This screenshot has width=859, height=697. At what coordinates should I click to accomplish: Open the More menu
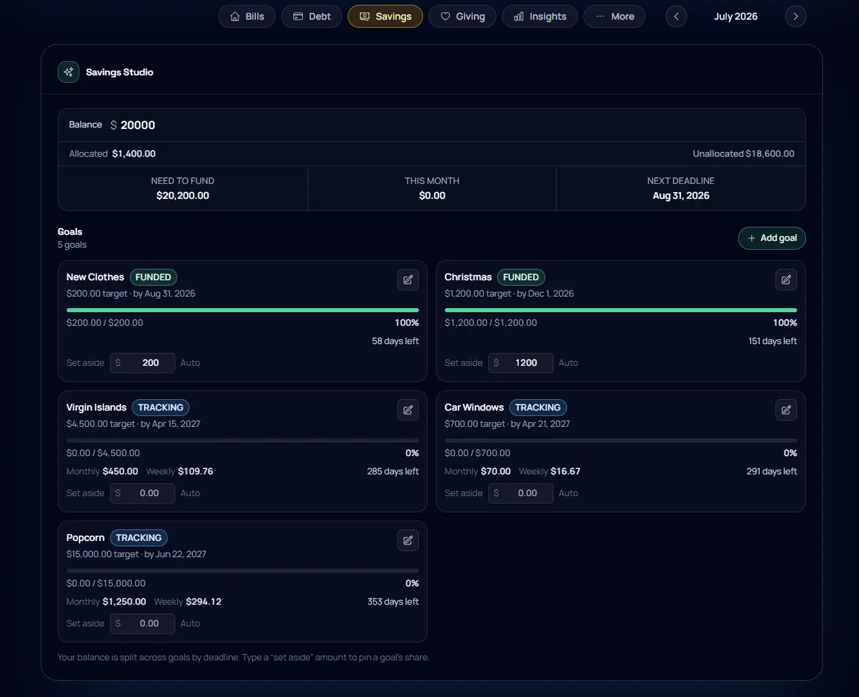[615, 16]
